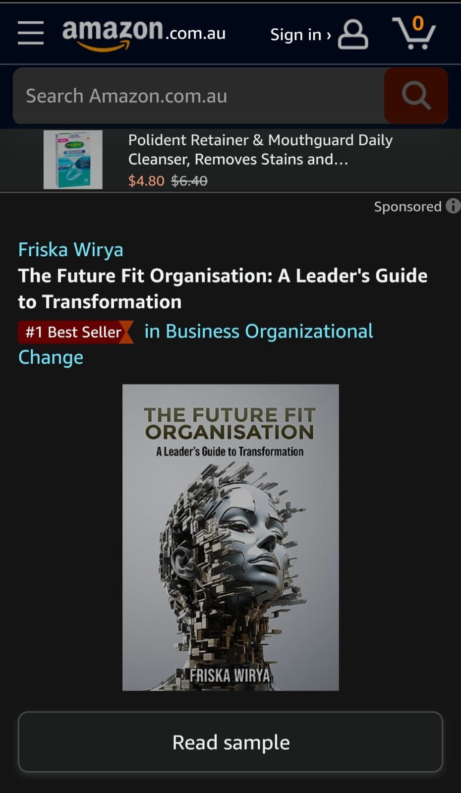Click the Amazon.com.au logo
Viewport: 461px width, 793px height.
click(144, 34)
